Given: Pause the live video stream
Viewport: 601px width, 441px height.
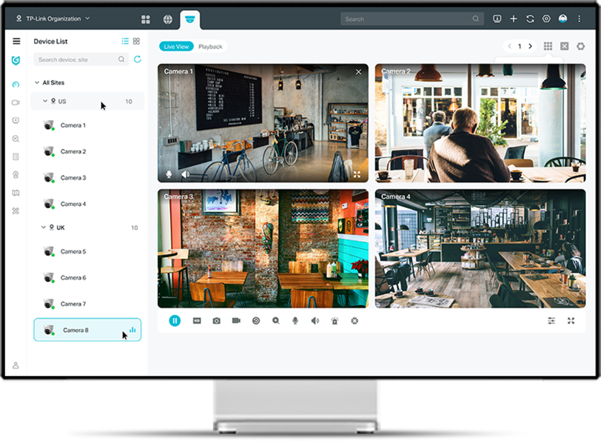Looking at the screenshot, I should click(175, 320).
